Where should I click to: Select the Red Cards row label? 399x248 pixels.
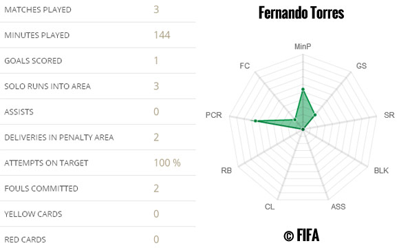coord(25,239)
